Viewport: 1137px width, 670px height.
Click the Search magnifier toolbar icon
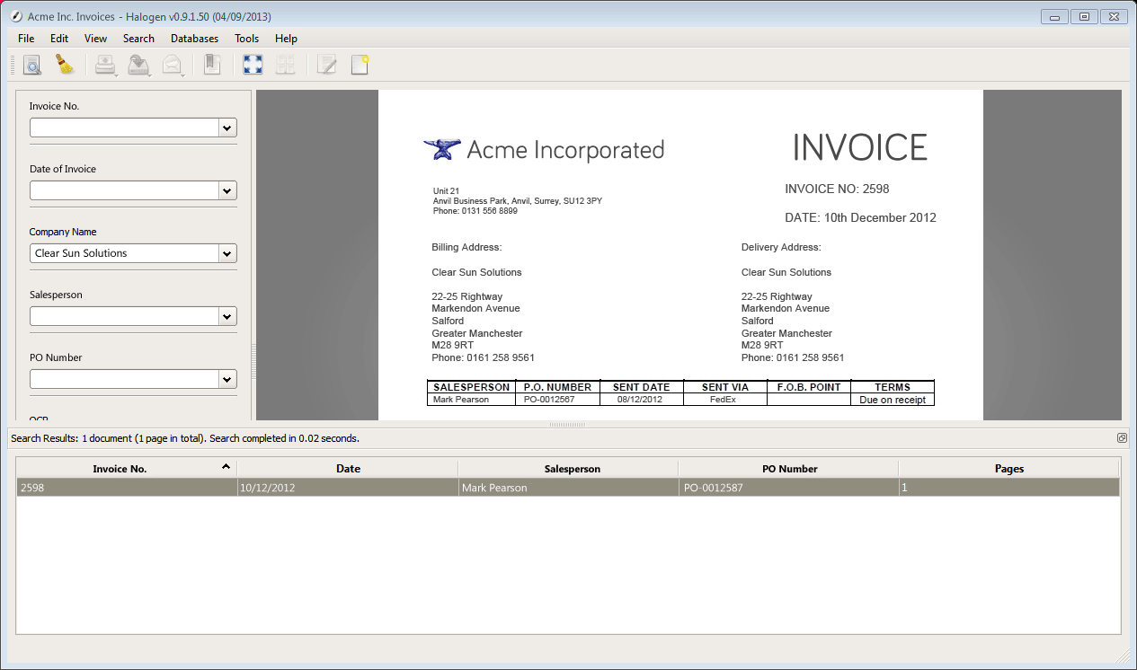32,65
